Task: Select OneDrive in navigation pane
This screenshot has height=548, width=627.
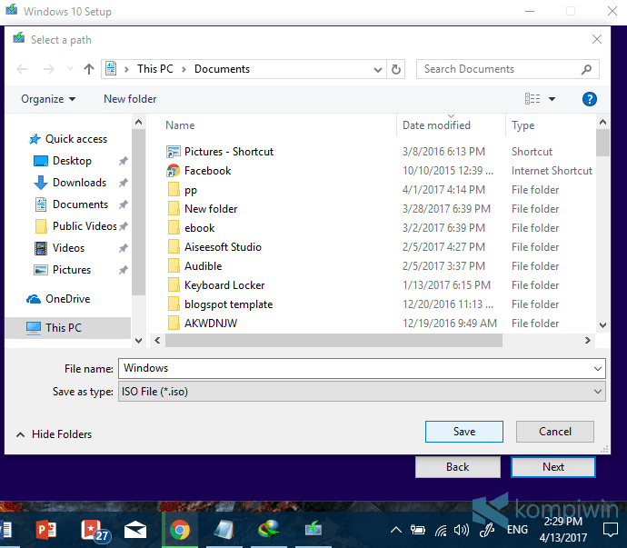Action: click(58, 299)
